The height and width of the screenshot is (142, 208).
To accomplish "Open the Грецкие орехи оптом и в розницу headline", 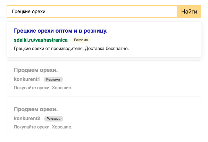I will coord(61,31).
